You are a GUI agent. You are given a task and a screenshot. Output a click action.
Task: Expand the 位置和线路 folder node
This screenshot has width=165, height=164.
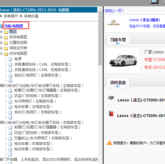pyautogui.click(x=1, y=43)
